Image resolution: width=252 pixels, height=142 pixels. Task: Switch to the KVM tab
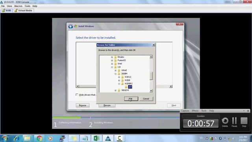tap(6, 11)
